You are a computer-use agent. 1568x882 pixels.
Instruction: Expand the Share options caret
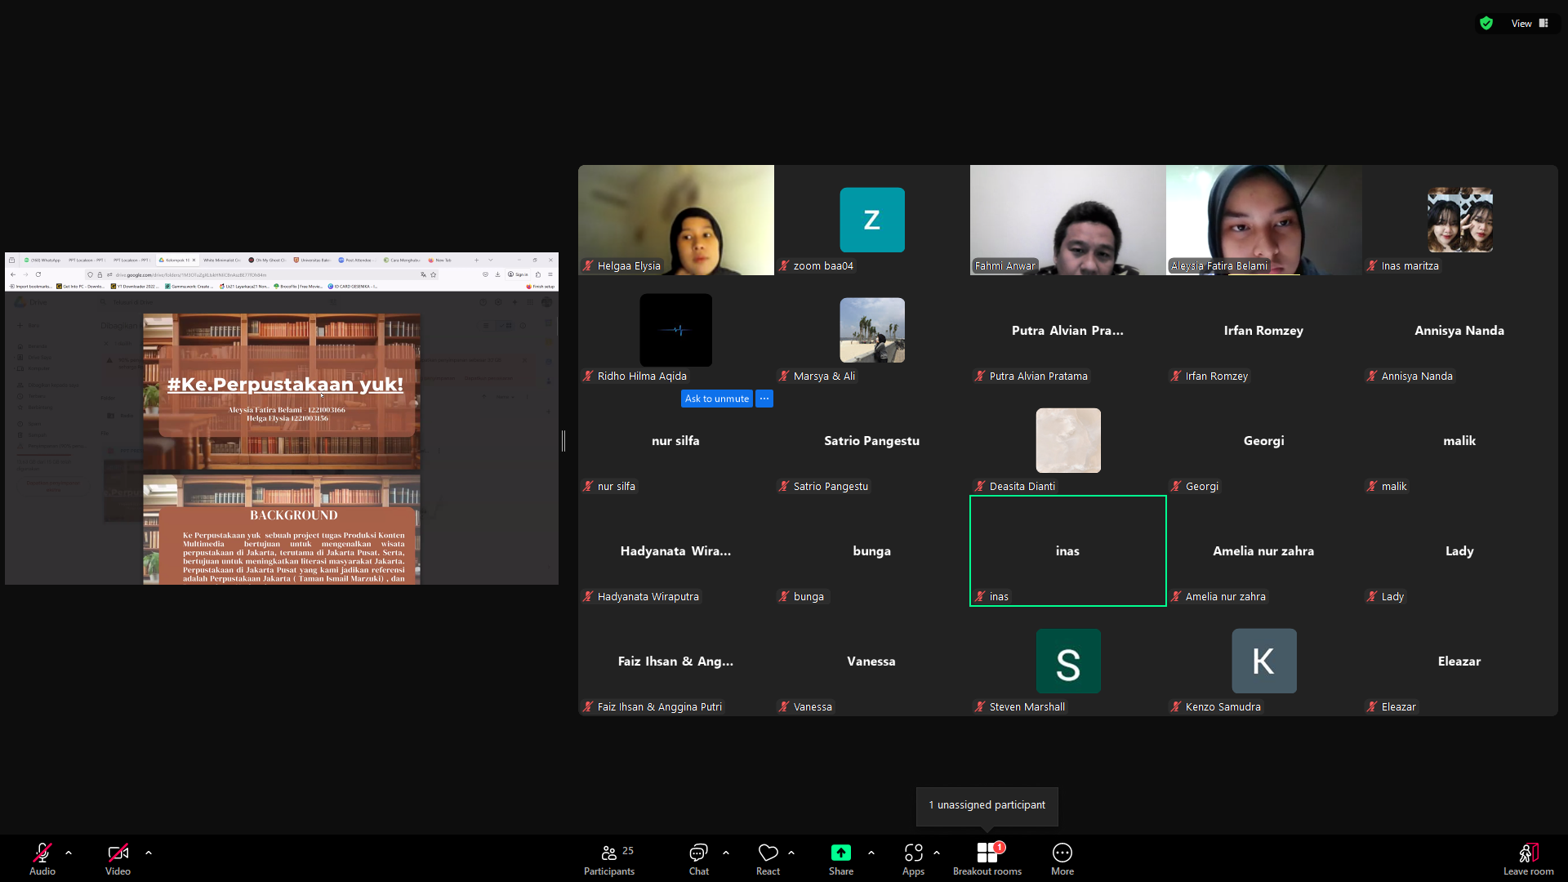click(871, 853)
